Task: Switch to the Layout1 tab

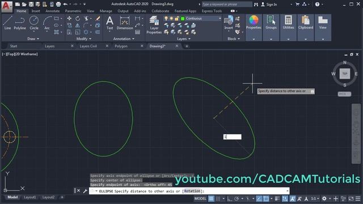Action: pyautogui.click(x=30, y=197)
